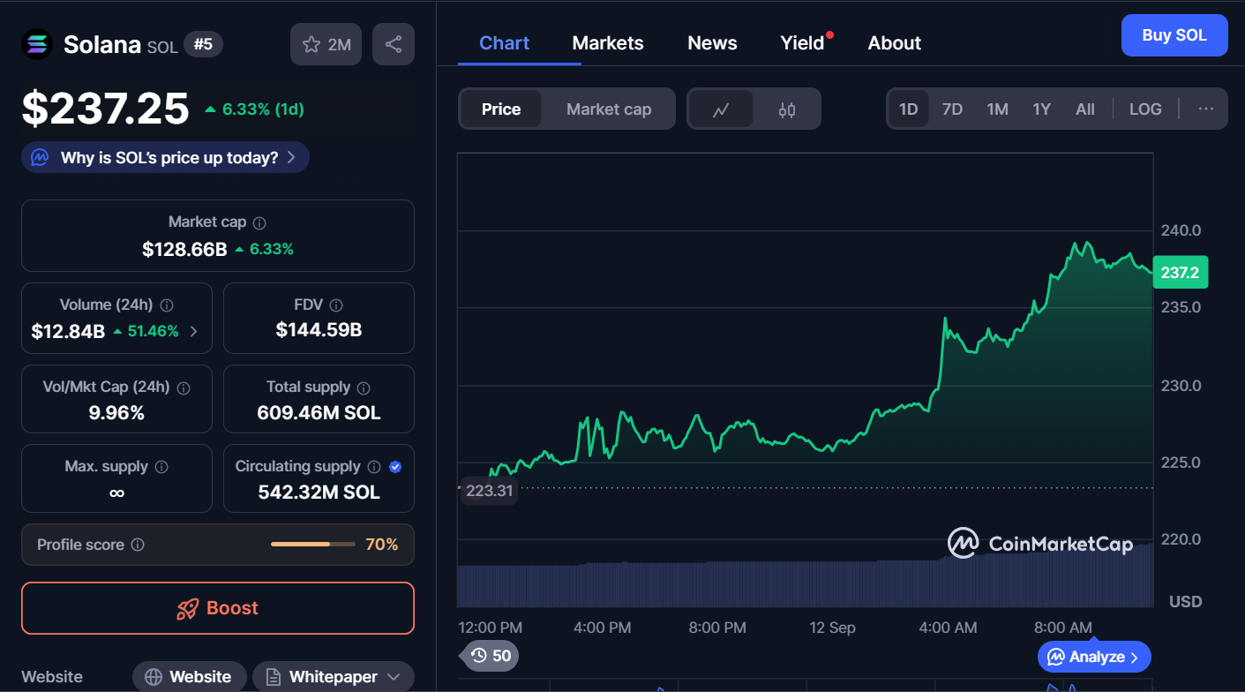The width and height of the screenshot is (1245, 692).
Task: Click the Profile score progress bar
Action: (x=313, y=545)
